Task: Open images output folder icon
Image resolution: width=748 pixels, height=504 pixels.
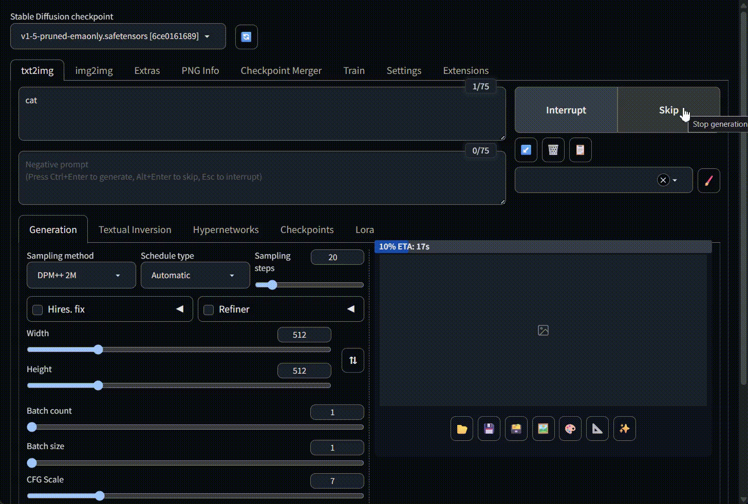Action: click(461, 429)
